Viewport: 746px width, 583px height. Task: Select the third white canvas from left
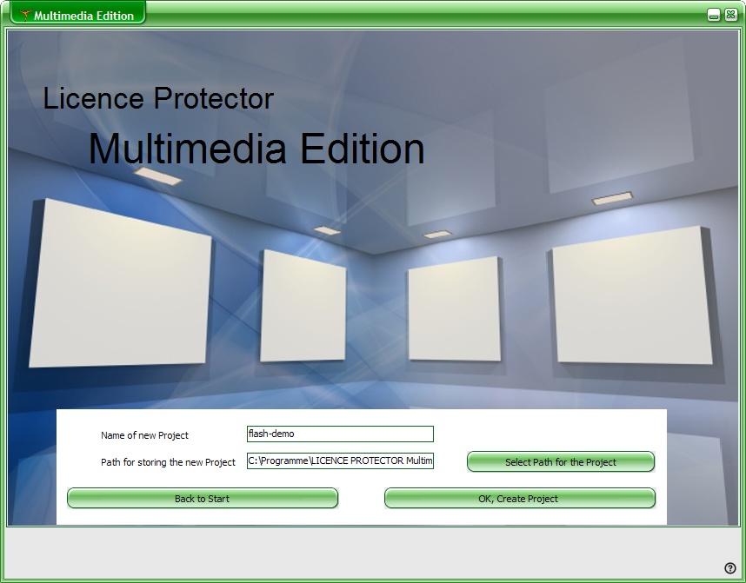click(454, 308)
